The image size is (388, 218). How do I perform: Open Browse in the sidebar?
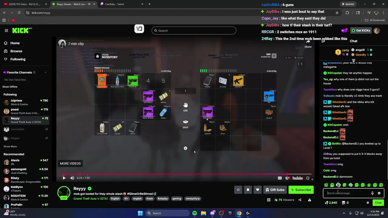pos(16,51)
